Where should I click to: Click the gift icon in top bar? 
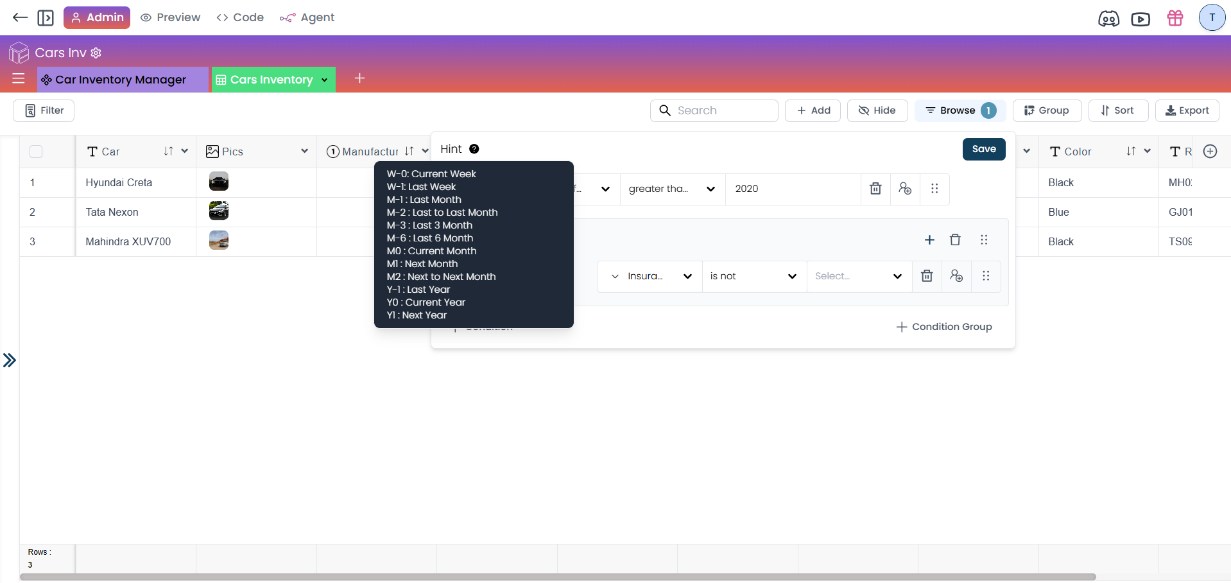1175,18
